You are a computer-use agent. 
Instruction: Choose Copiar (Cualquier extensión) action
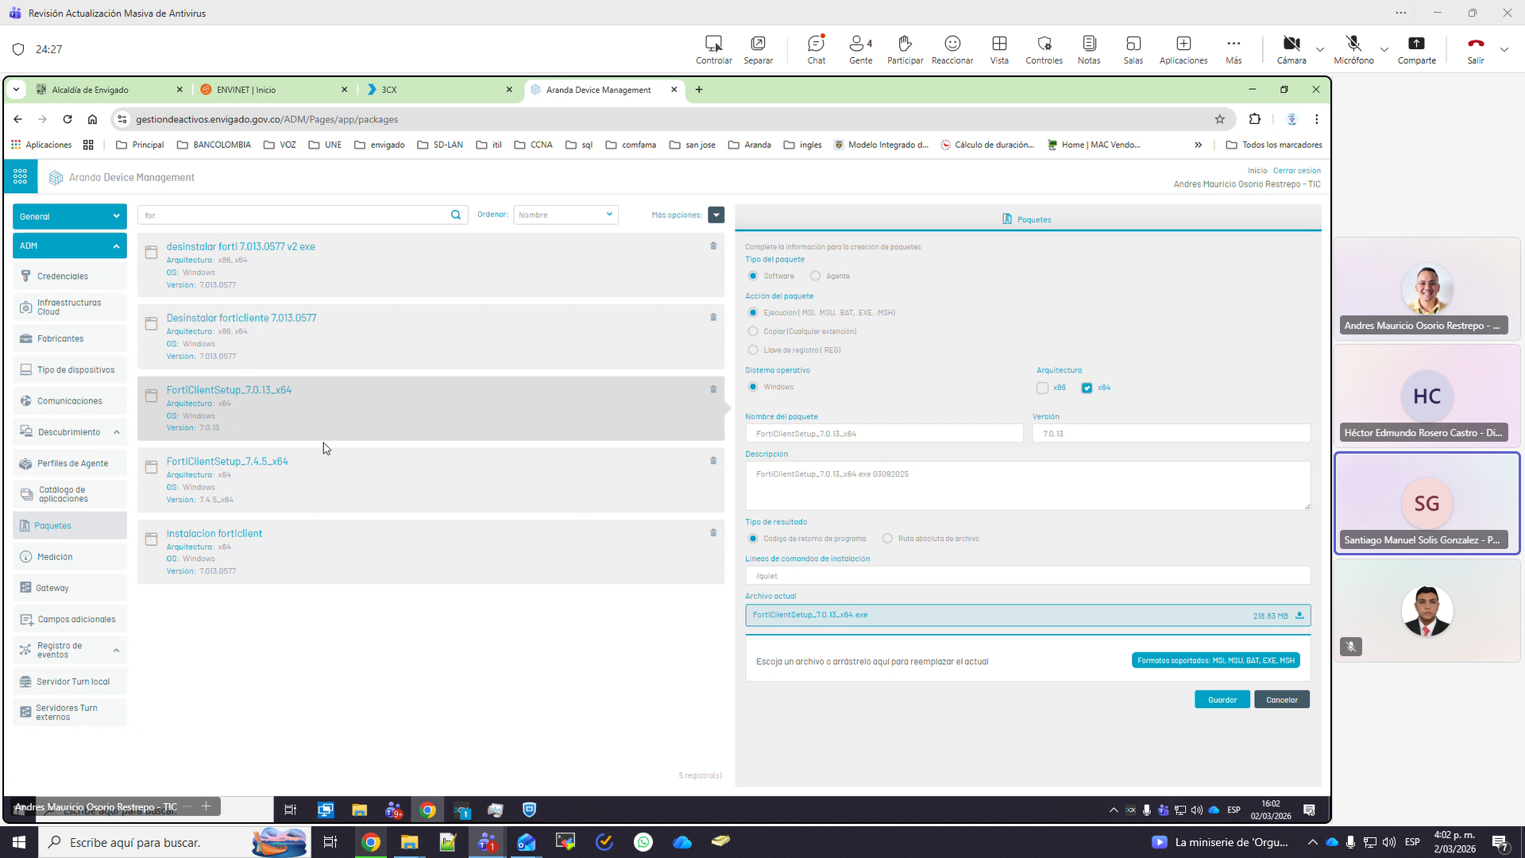click(x=753, y=331)
